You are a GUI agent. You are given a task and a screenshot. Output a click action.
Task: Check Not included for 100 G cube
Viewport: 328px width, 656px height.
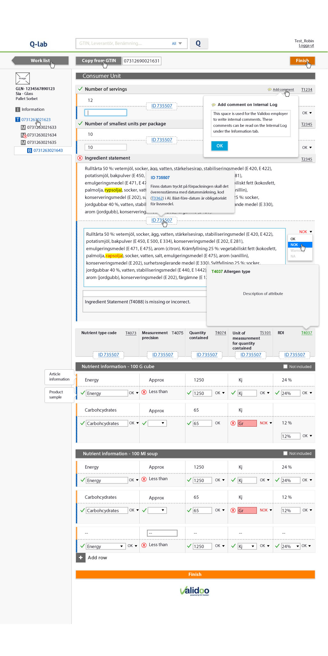285,366
